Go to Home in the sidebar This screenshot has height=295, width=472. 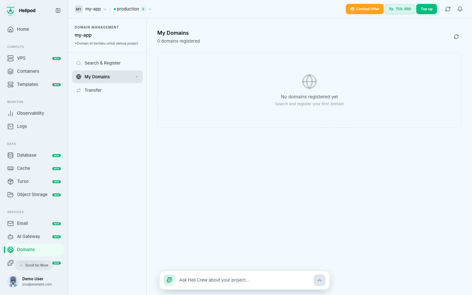pos(34,29)
